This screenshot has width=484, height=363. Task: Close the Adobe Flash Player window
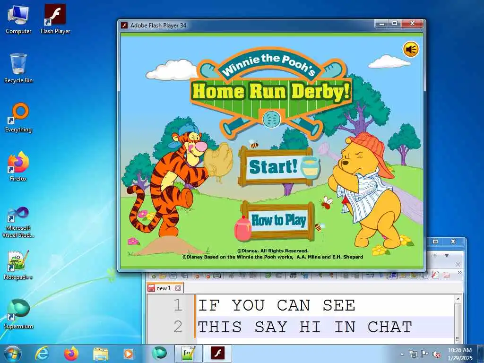pyautogui.click(x=412, y=24)
